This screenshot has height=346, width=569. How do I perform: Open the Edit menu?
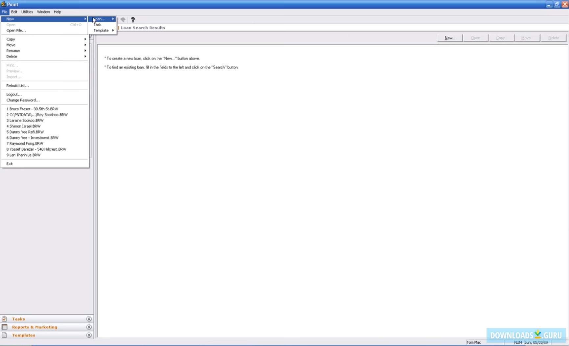pos(14,12)
